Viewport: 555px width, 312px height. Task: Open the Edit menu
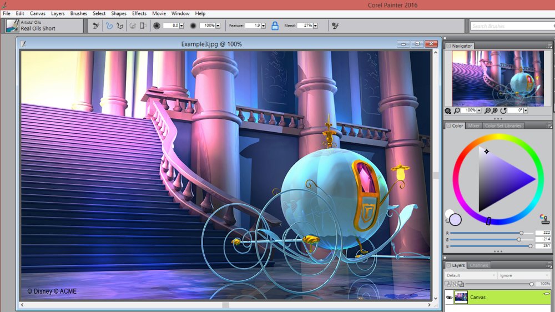(x=20, y=13)
